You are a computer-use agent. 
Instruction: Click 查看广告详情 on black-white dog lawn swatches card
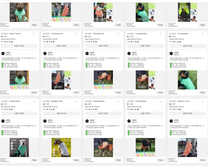(x=103, y=46)
